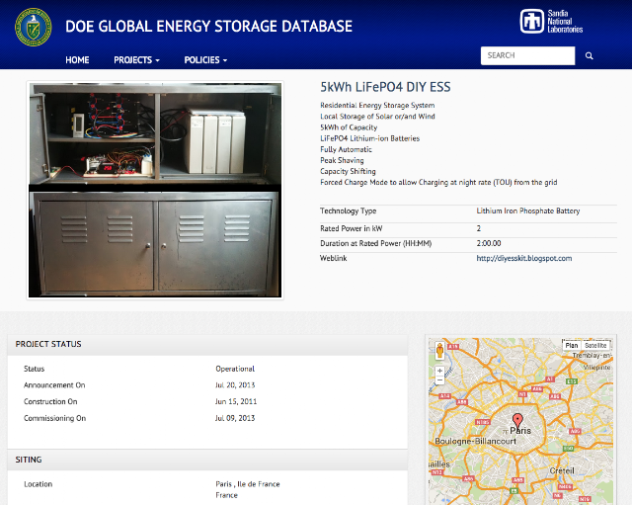Click the red location pin over Paris
Viewport: 632px width, 505px height.
[517, 421]
